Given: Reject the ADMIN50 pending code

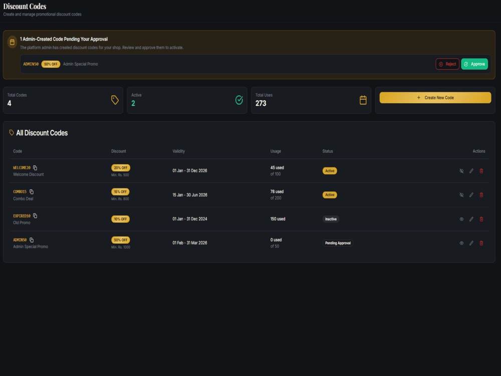Looking at the screenshot, I should click(447, 64).
